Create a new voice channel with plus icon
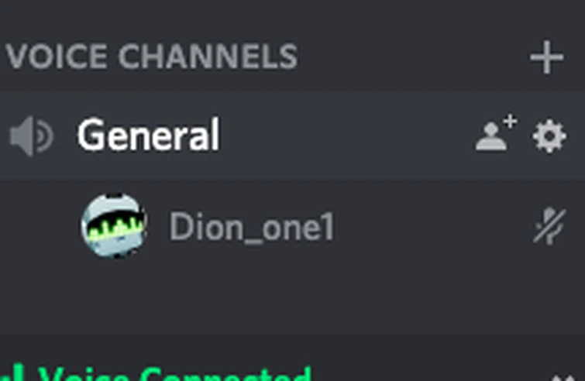Image resolution: width=585 pixels, height=381 pixels. point(547,57)
